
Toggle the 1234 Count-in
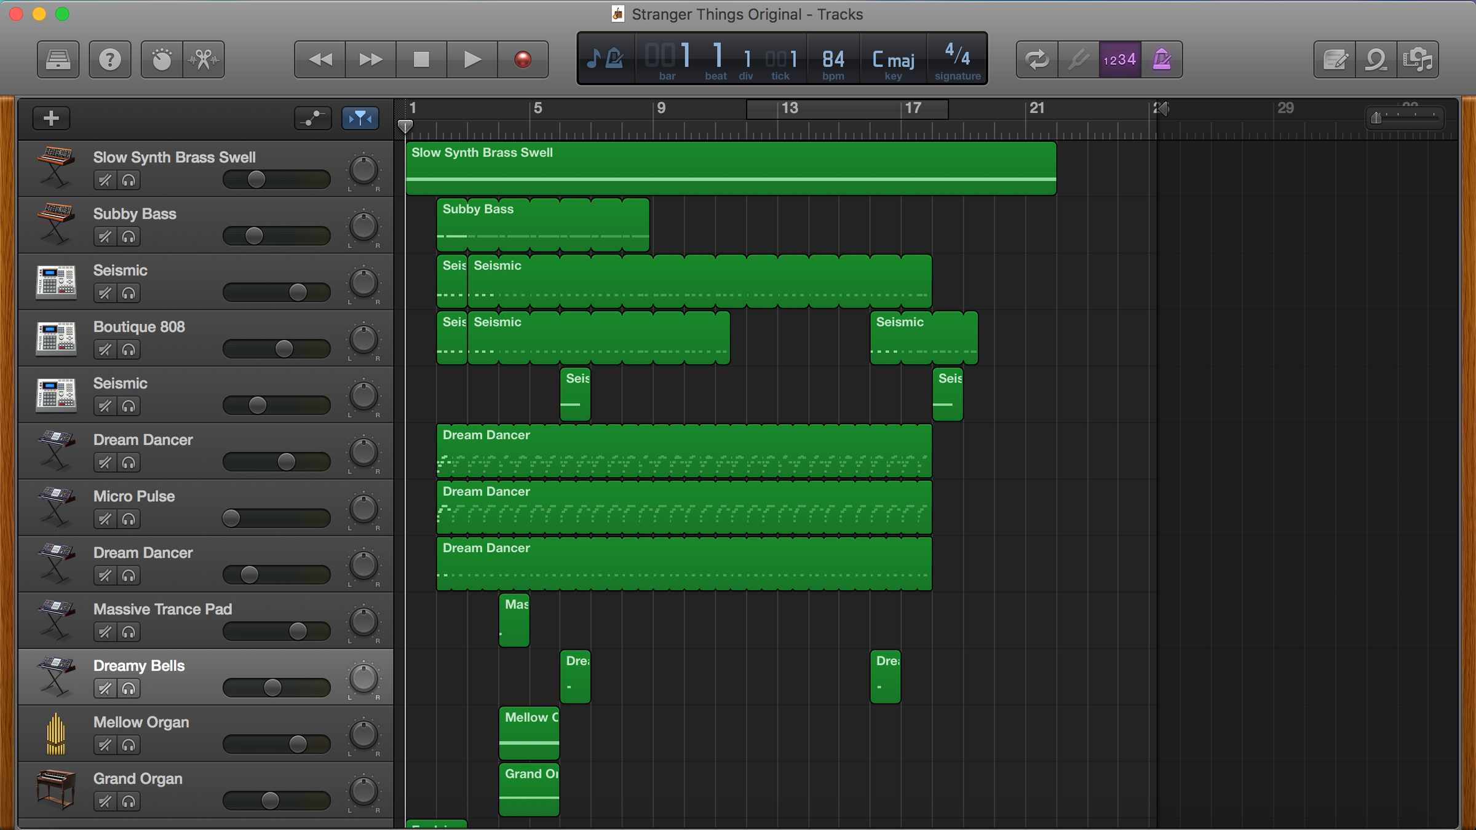pyautogui.click(x=1120, y=60)
